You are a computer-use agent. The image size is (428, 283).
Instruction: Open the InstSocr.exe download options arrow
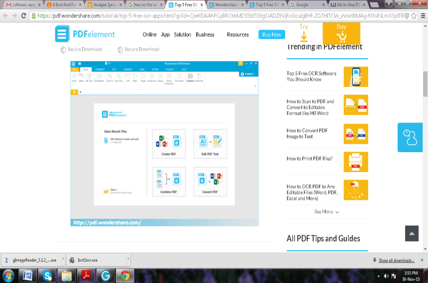(128, 260)
